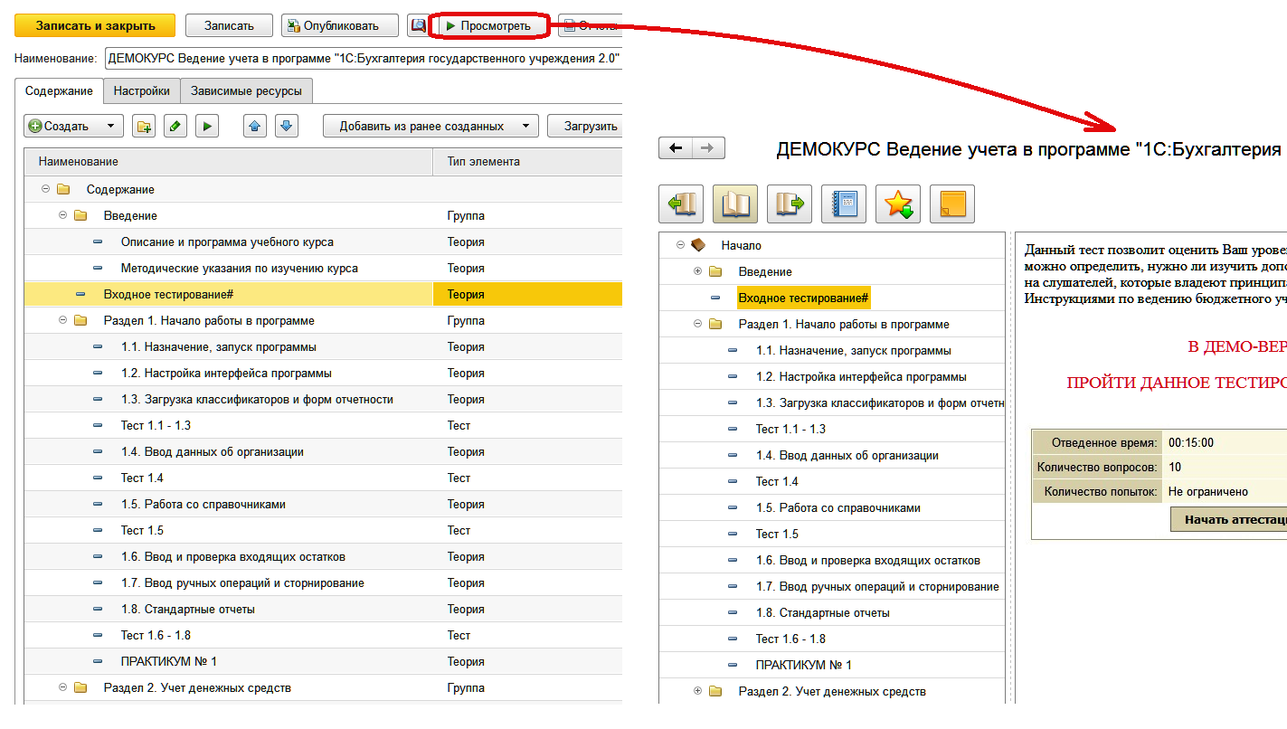Screen dimensions: 1287x729
Task: Click the Не ограничено attempts value
Action: pos(1207,491)
